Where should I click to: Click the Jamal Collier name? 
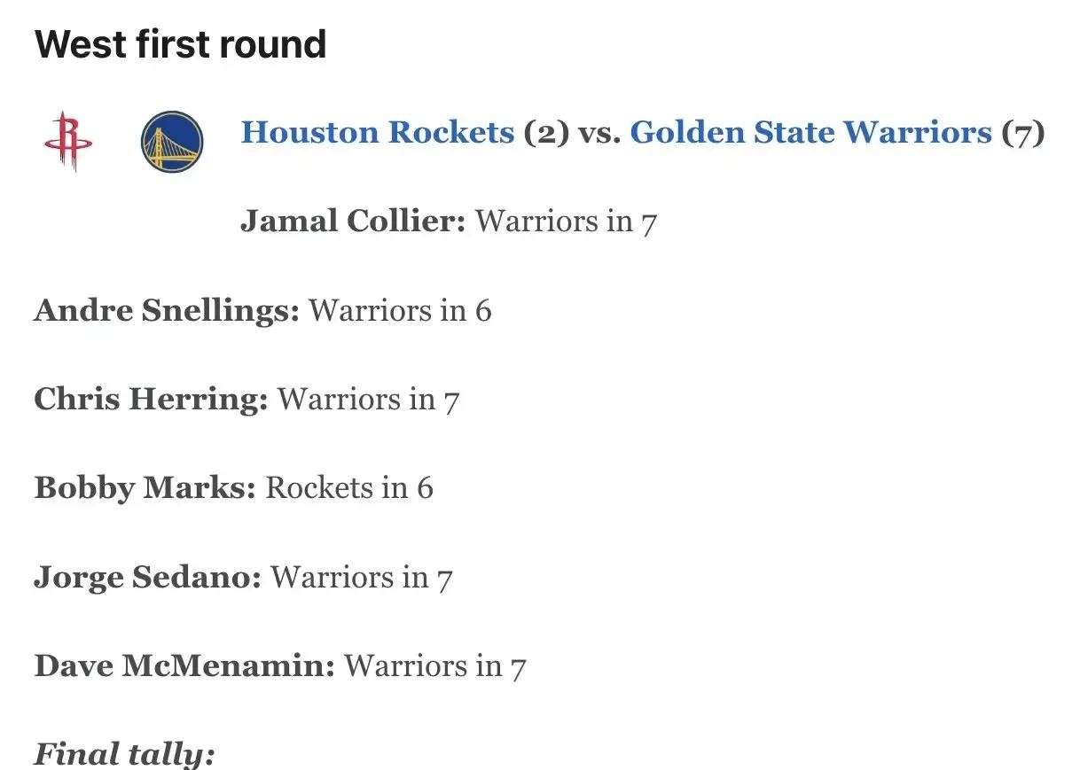coord(353,222)
